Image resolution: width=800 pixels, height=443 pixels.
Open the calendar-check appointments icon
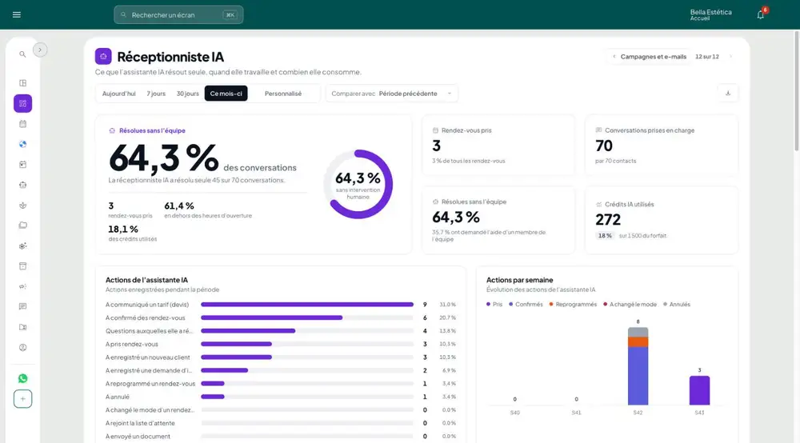pyautogui.click(x=22, y=165)
